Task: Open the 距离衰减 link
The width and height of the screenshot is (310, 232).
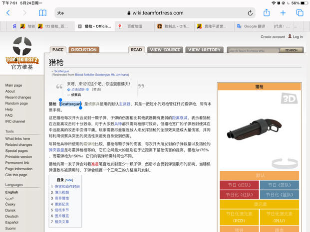Action: [180, 118]
